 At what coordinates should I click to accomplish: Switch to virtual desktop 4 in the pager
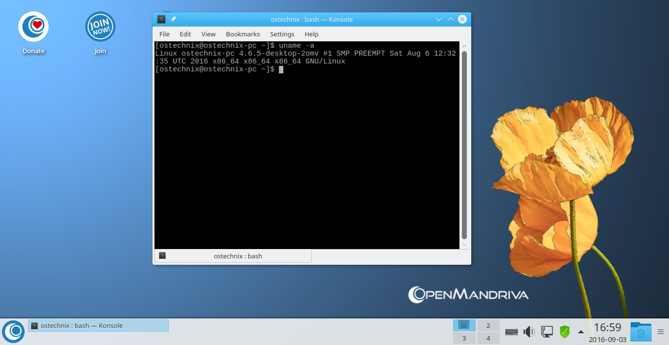click(x=488, y=338)
